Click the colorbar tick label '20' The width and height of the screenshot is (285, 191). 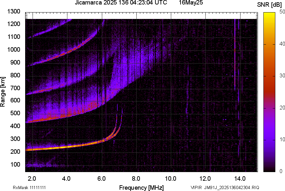[x=282, y=108]
